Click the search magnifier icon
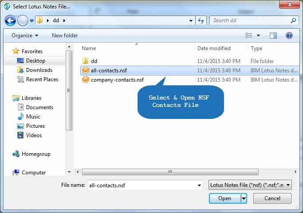The height and width of the screenshot is (213, 303). coord(293,20)
